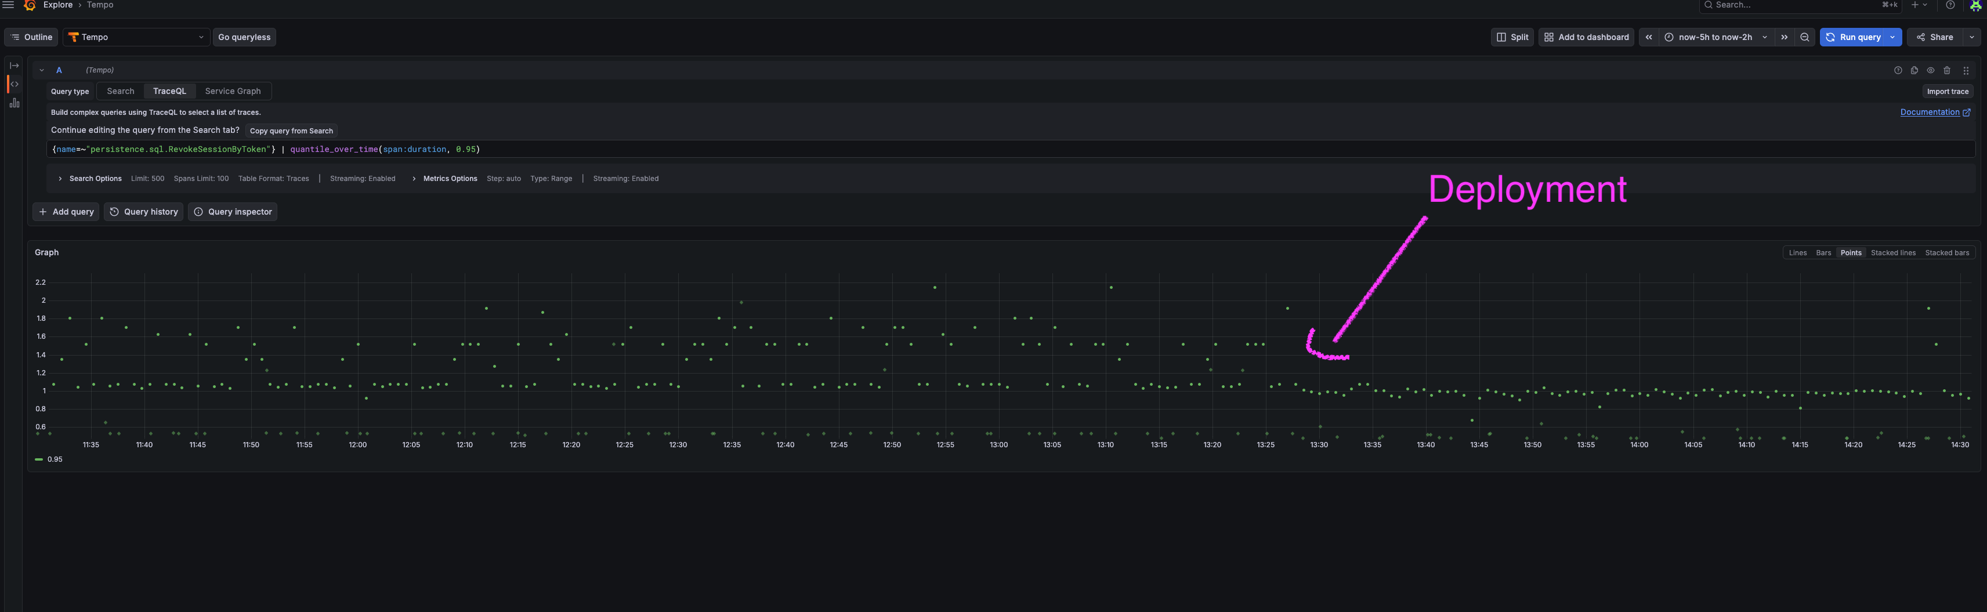
Task: Click the Run query button
Action: 1853,37
